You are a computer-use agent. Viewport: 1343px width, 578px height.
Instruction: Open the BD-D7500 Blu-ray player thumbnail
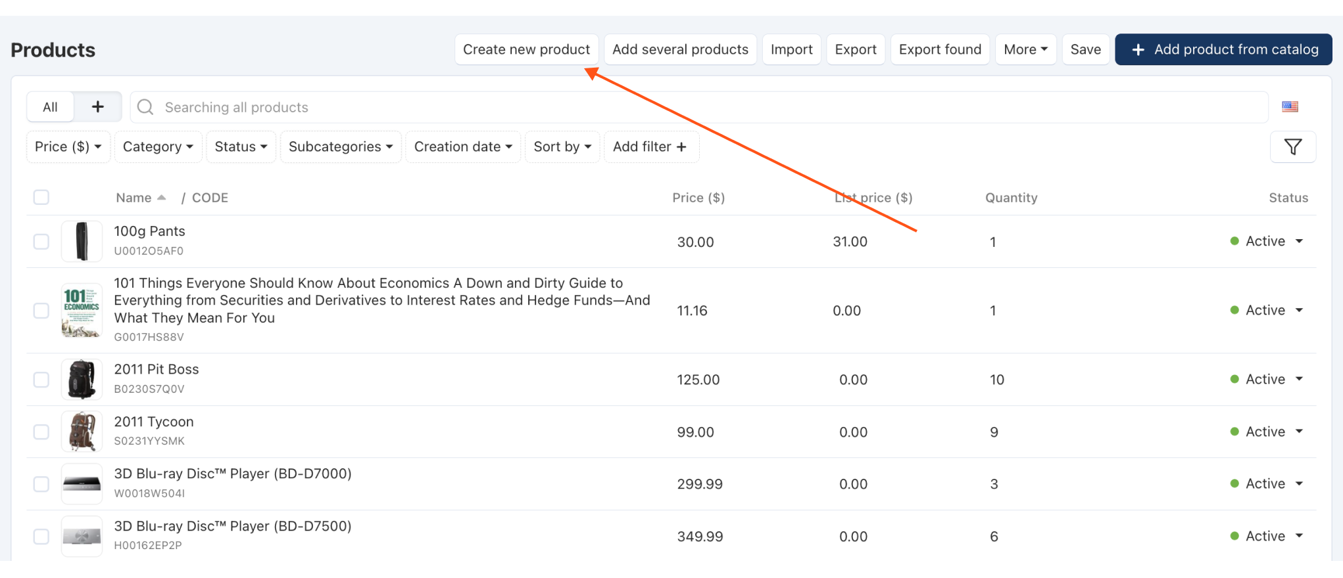pyautogui.click(x=82, y=536)
